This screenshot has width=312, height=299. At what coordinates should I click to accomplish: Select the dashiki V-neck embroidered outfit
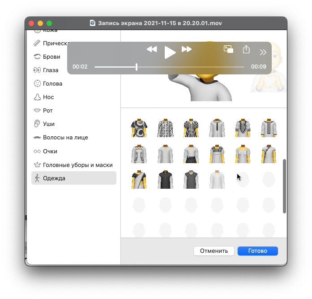pyautogui.click(x=243, y=128)
